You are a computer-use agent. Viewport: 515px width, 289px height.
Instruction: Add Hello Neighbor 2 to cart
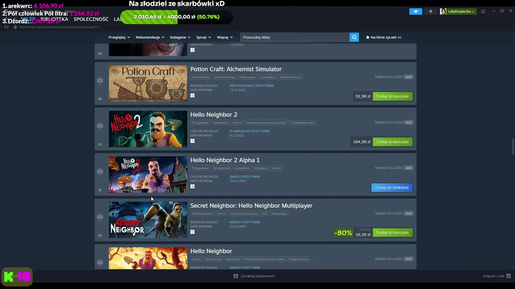[x=392, y=142]
